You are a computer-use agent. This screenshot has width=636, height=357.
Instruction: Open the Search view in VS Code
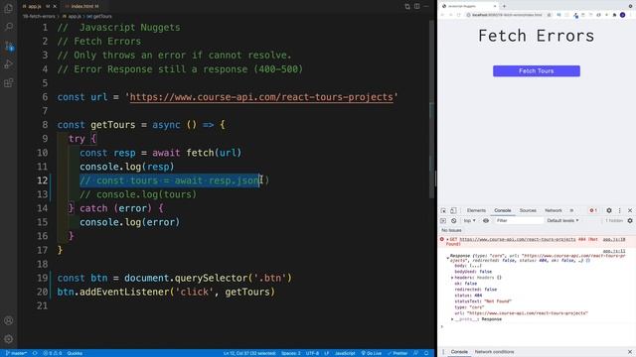point(9,27)
